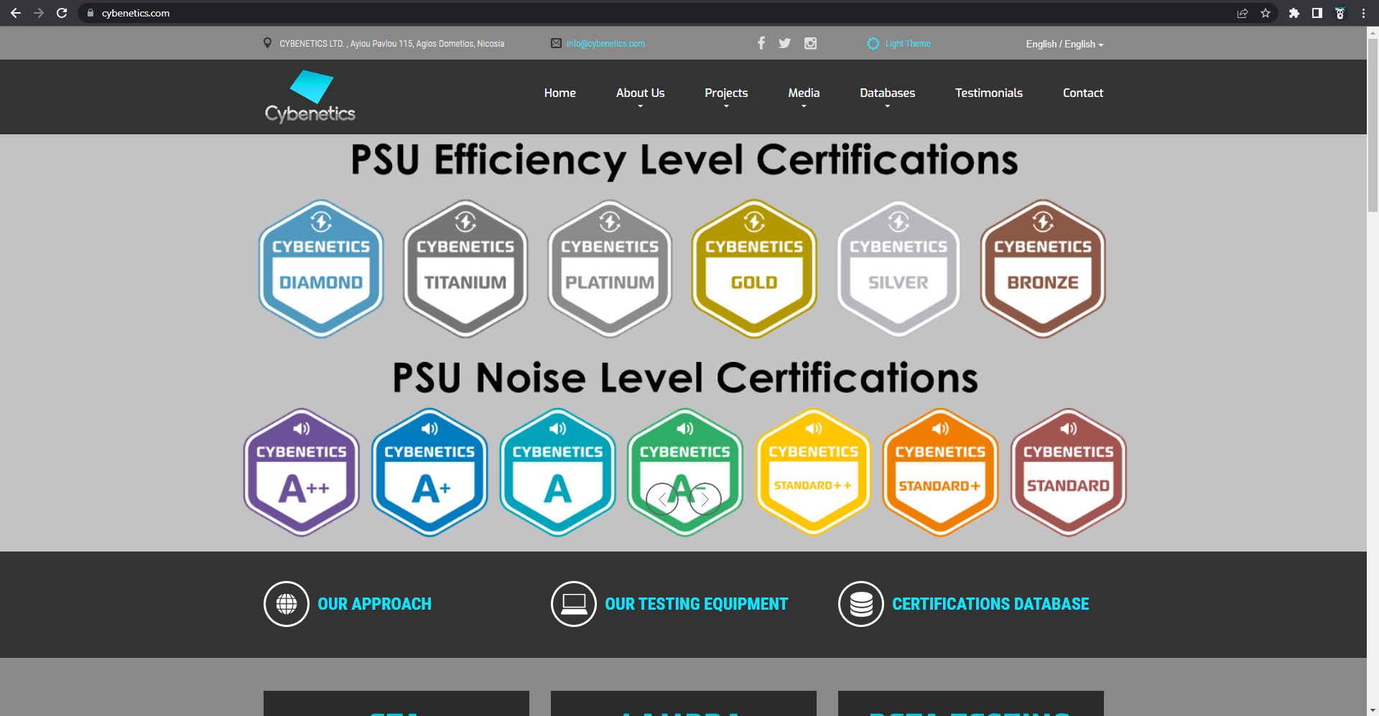Click the PSU Efficiency Level Certifications heading

point(684,161)
